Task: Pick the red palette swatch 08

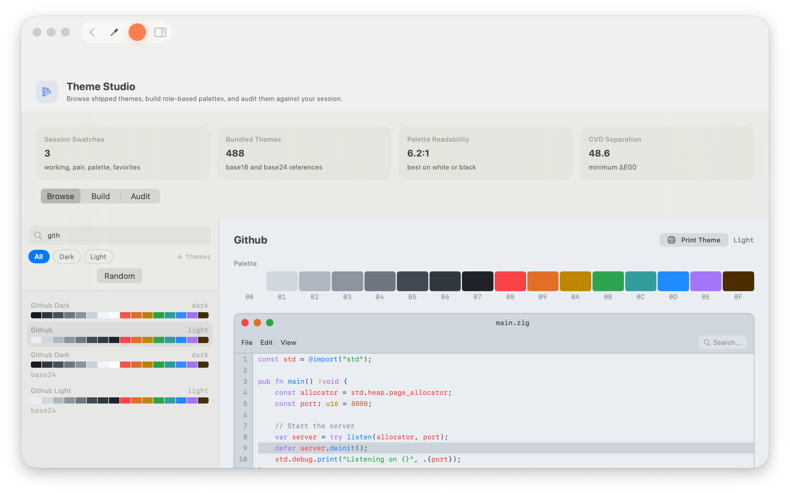Action: pos(510,281)
